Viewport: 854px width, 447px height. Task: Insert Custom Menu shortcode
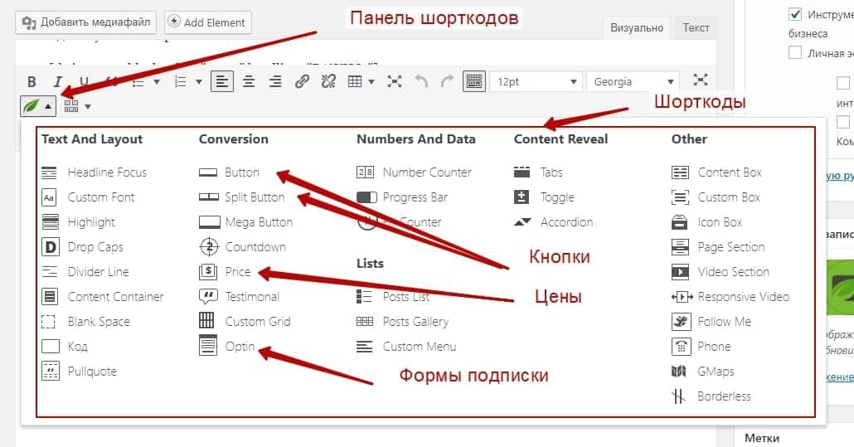pos(406,347)
